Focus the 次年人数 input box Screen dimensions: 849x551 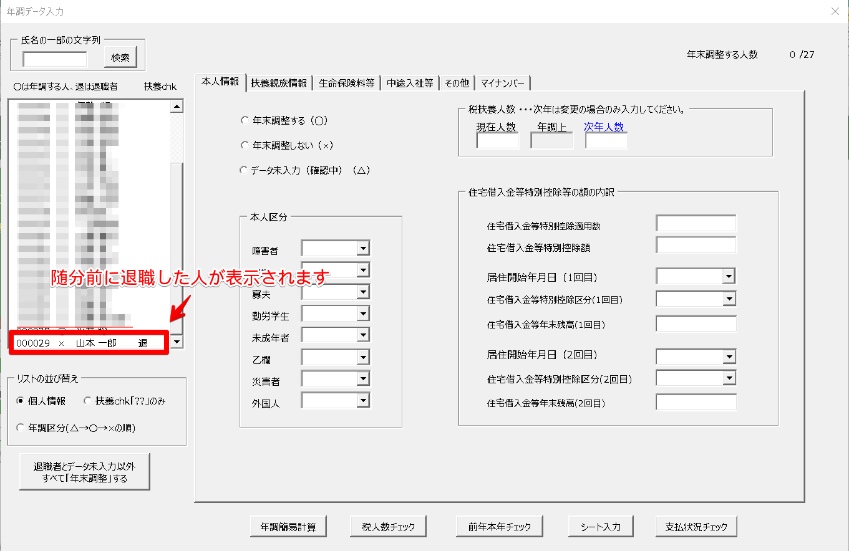click(x=606, y=141)
